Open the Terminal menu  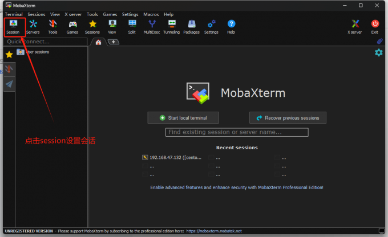[14, 14]
